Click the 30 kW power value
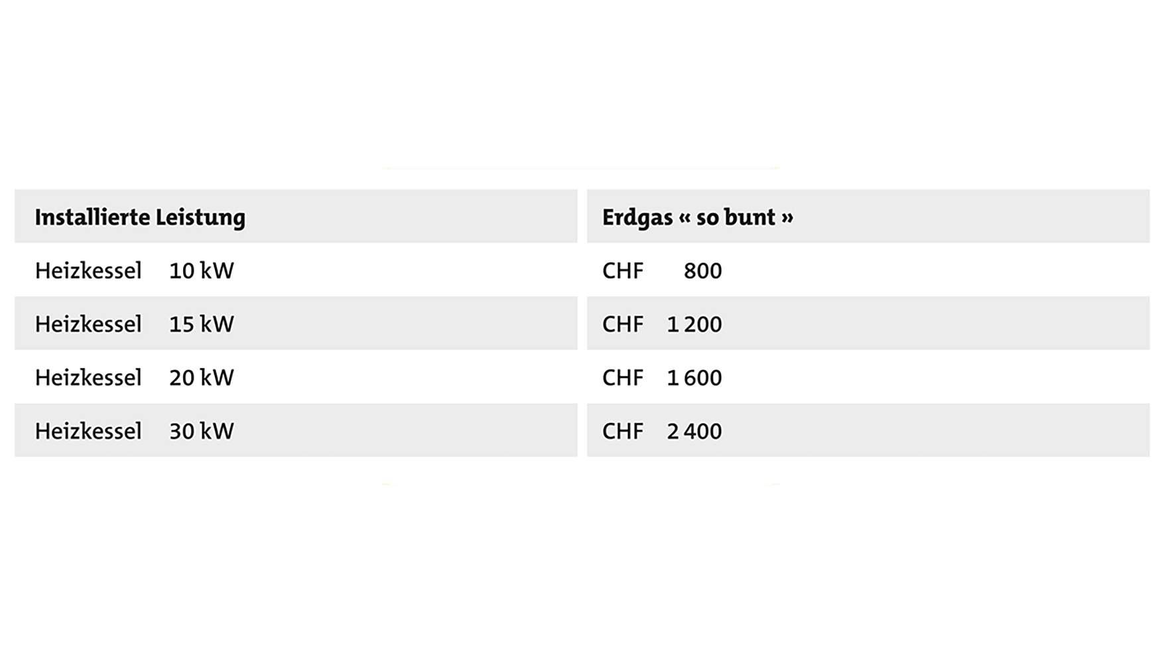 tap(202, 432)
